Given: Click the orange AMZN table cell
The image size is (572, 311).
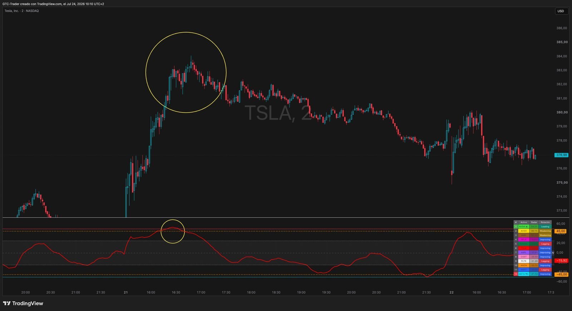Looking at the screenshot, I should 524,265.
